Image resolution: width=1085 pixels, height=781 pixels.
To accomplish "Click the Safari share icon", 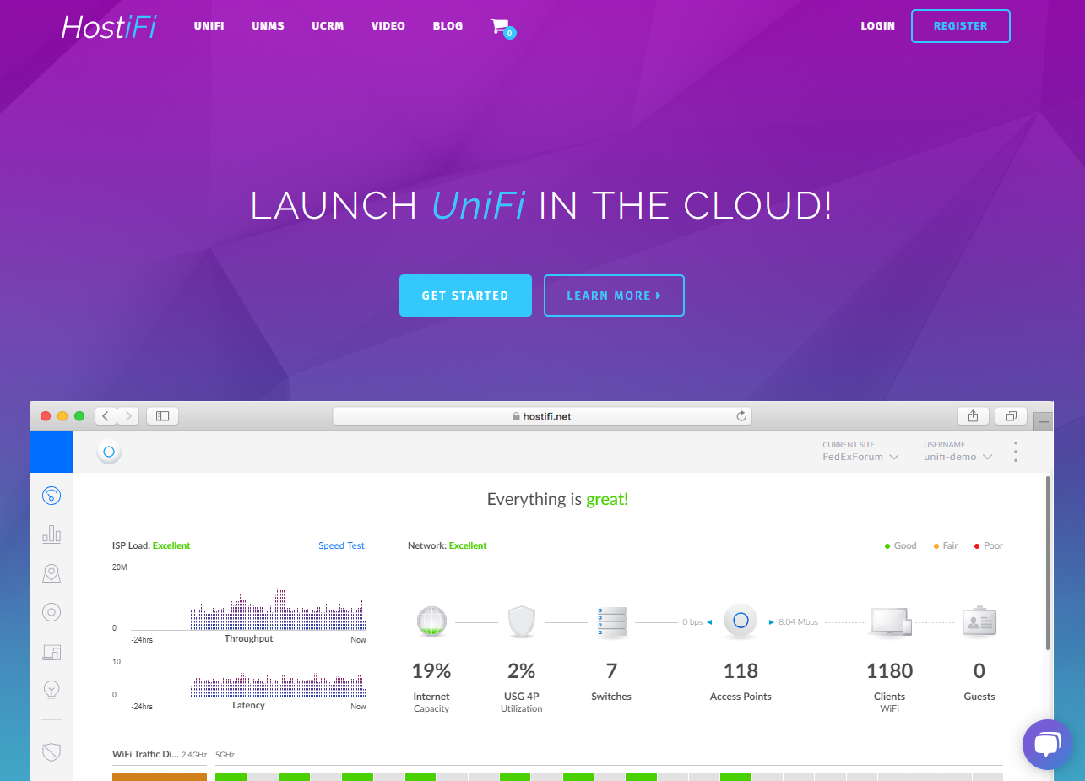I will point(973,415).
